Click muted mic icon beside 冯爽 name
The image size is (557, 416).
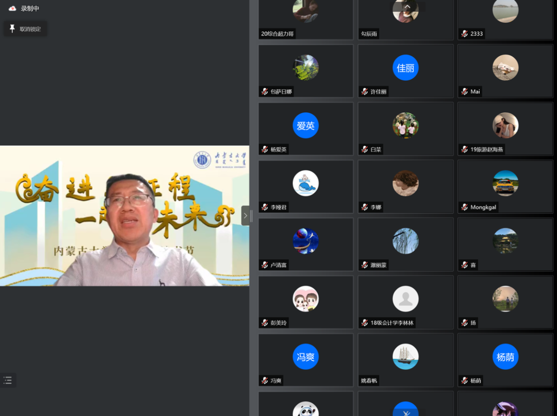(x=265, y=380)
